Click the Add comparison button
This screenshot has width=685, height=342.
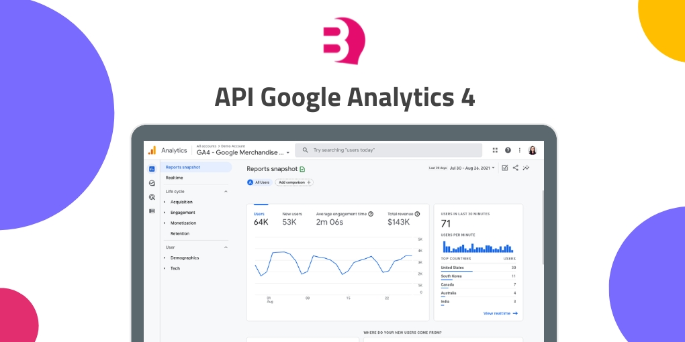tap(294, 182)
